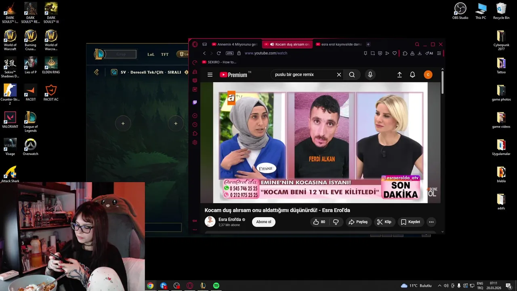Click the pin icon in address bar
The image size is (517, 291).
366,53
